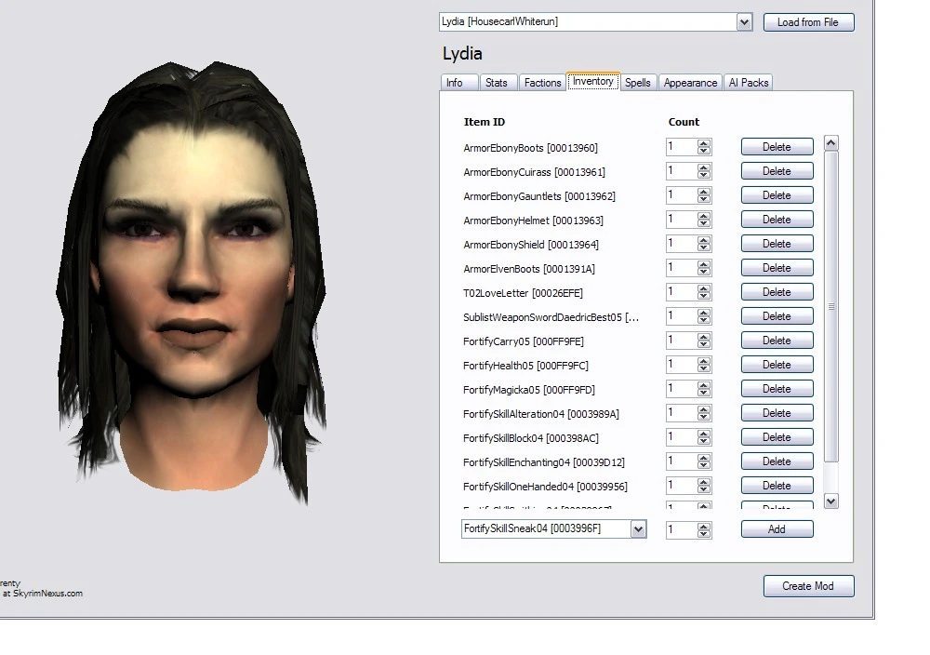Change the ArmorElvenBoots count stepper
This screenshot has width=930, height=655.
pyautogui.click(x=704, y=268)
